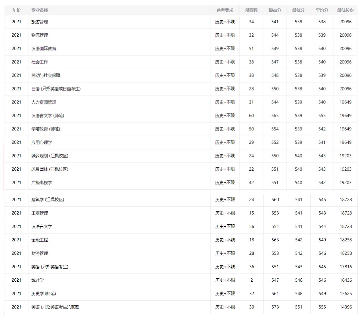This screenshot has width=362, height=319.
Task: Click the 年份 column header
Action: coord(16,10)
